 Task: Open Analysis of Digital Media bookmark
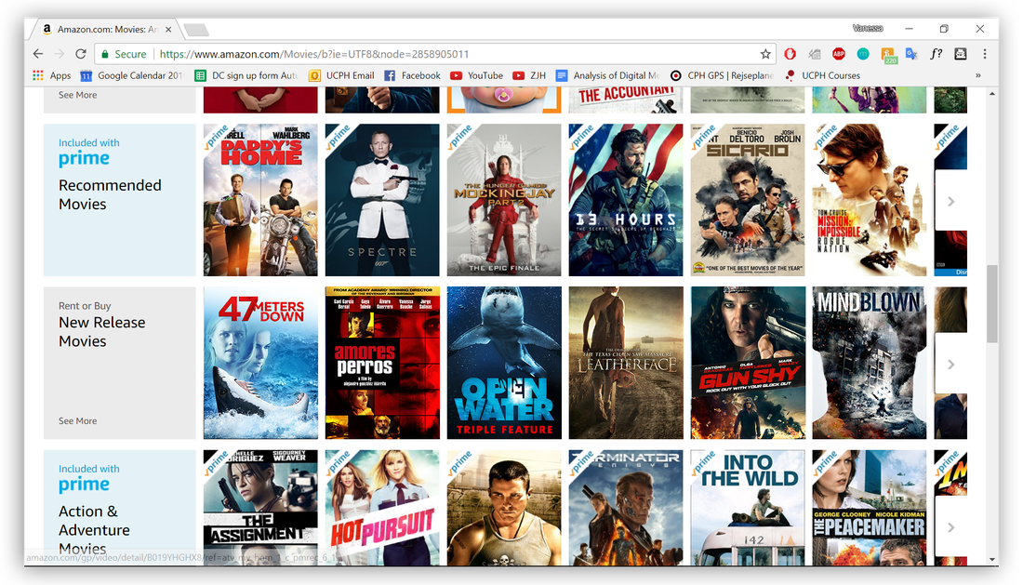pos(607,75)
